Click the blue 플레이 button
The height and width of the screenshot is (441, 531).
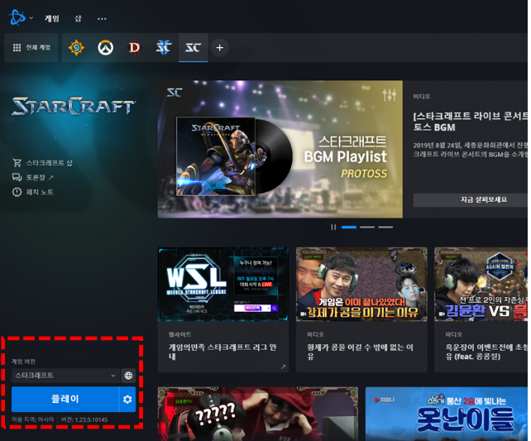(65, 399)
